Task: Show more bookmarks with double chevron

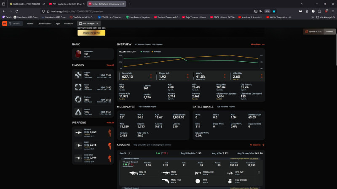Action: [312, 17]
